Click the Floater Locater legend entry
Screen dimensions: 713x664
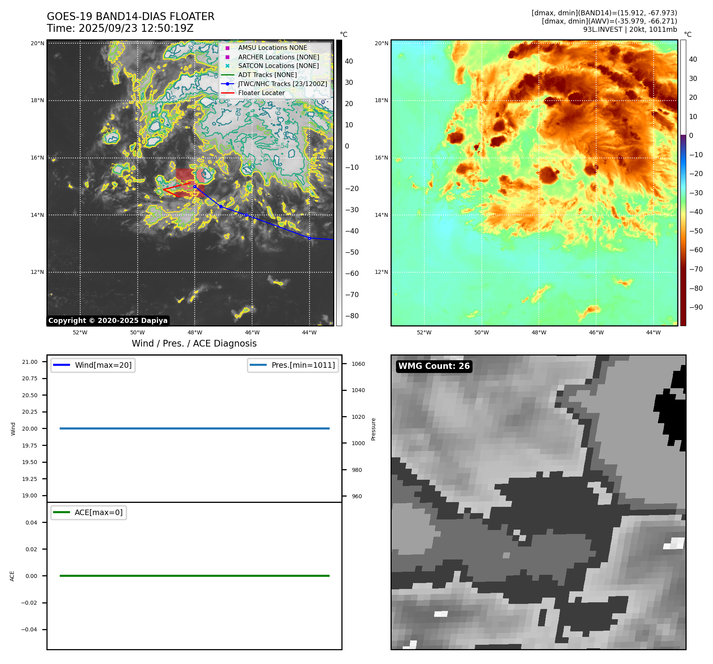(x=253, y=93)
